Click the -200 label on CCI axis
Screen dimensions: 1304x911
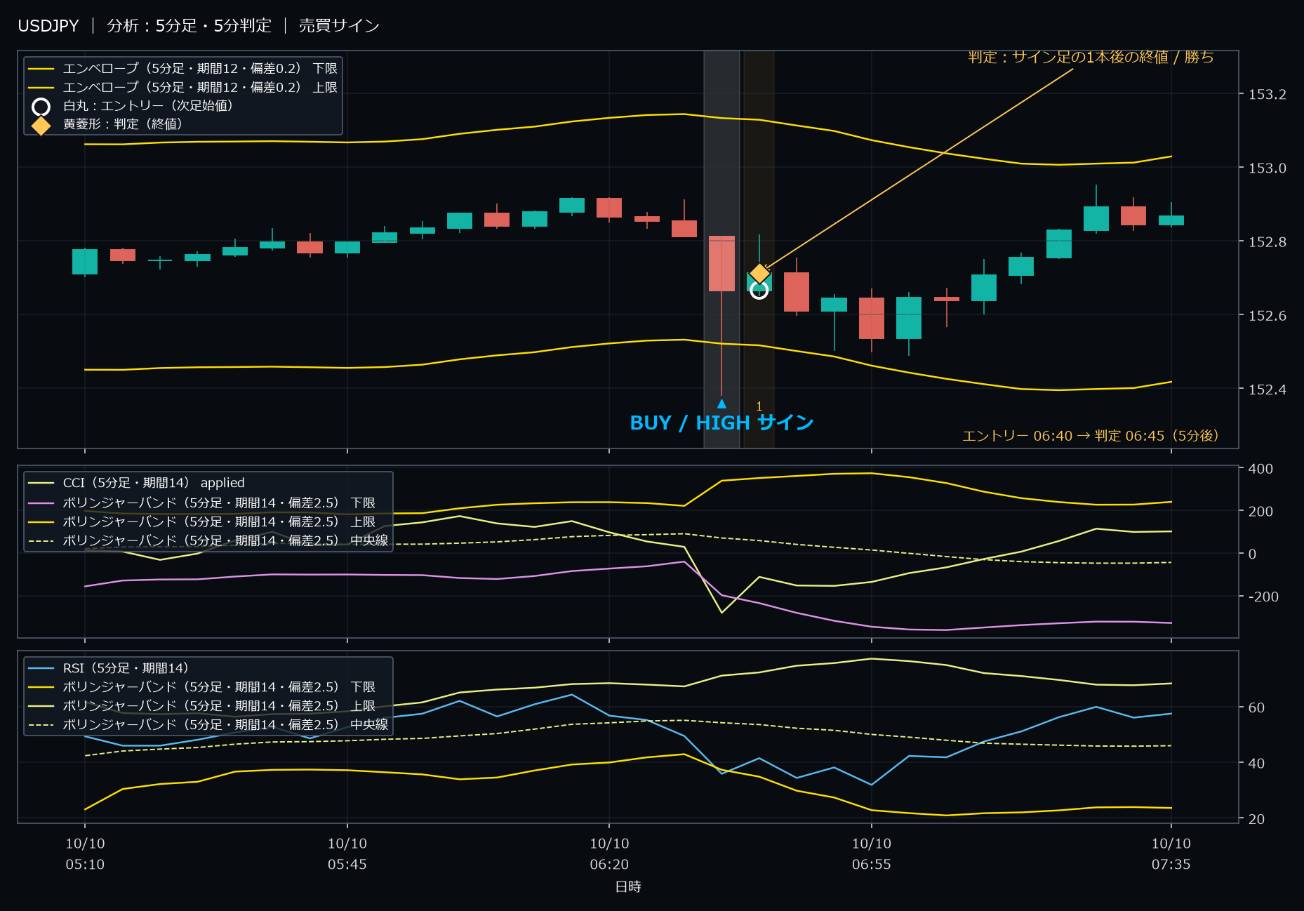pos(1263,597)
